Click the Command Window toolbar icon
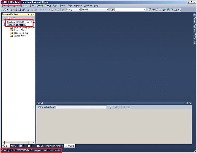Image resolution: width=197 pixels, height=153 pixels. (175, 10)
